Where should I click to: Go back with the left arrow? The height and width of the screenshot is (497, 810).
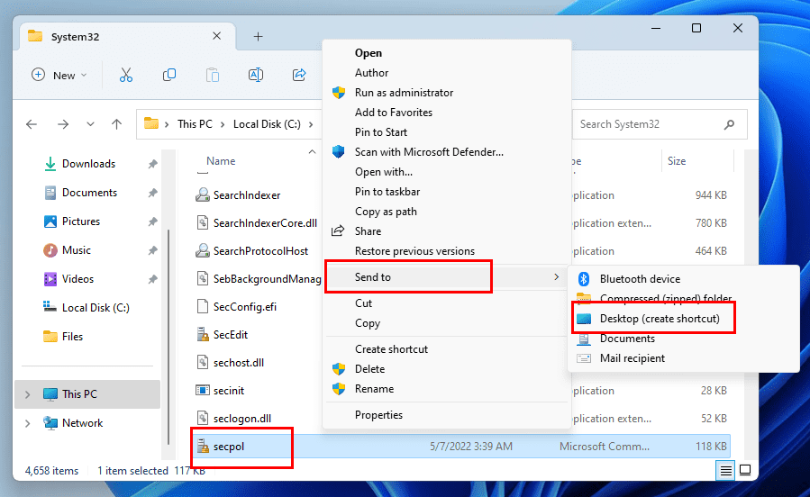pyautogui.click(x=32, y=124)
